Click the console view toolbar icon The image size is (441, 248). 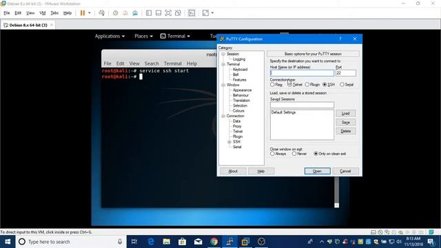tap(192, 13)
